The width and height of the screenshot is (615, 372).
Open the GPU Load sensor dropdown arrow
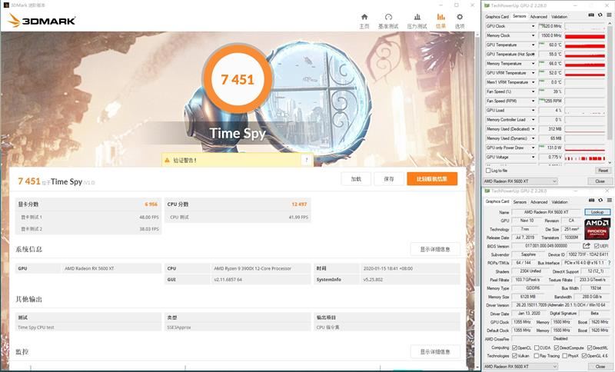533,110
